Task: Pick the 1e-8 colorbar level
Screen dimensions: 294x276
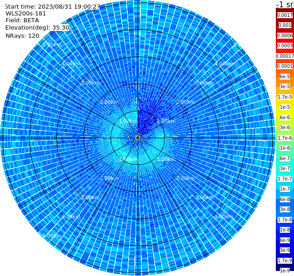Action: [284, 230]
